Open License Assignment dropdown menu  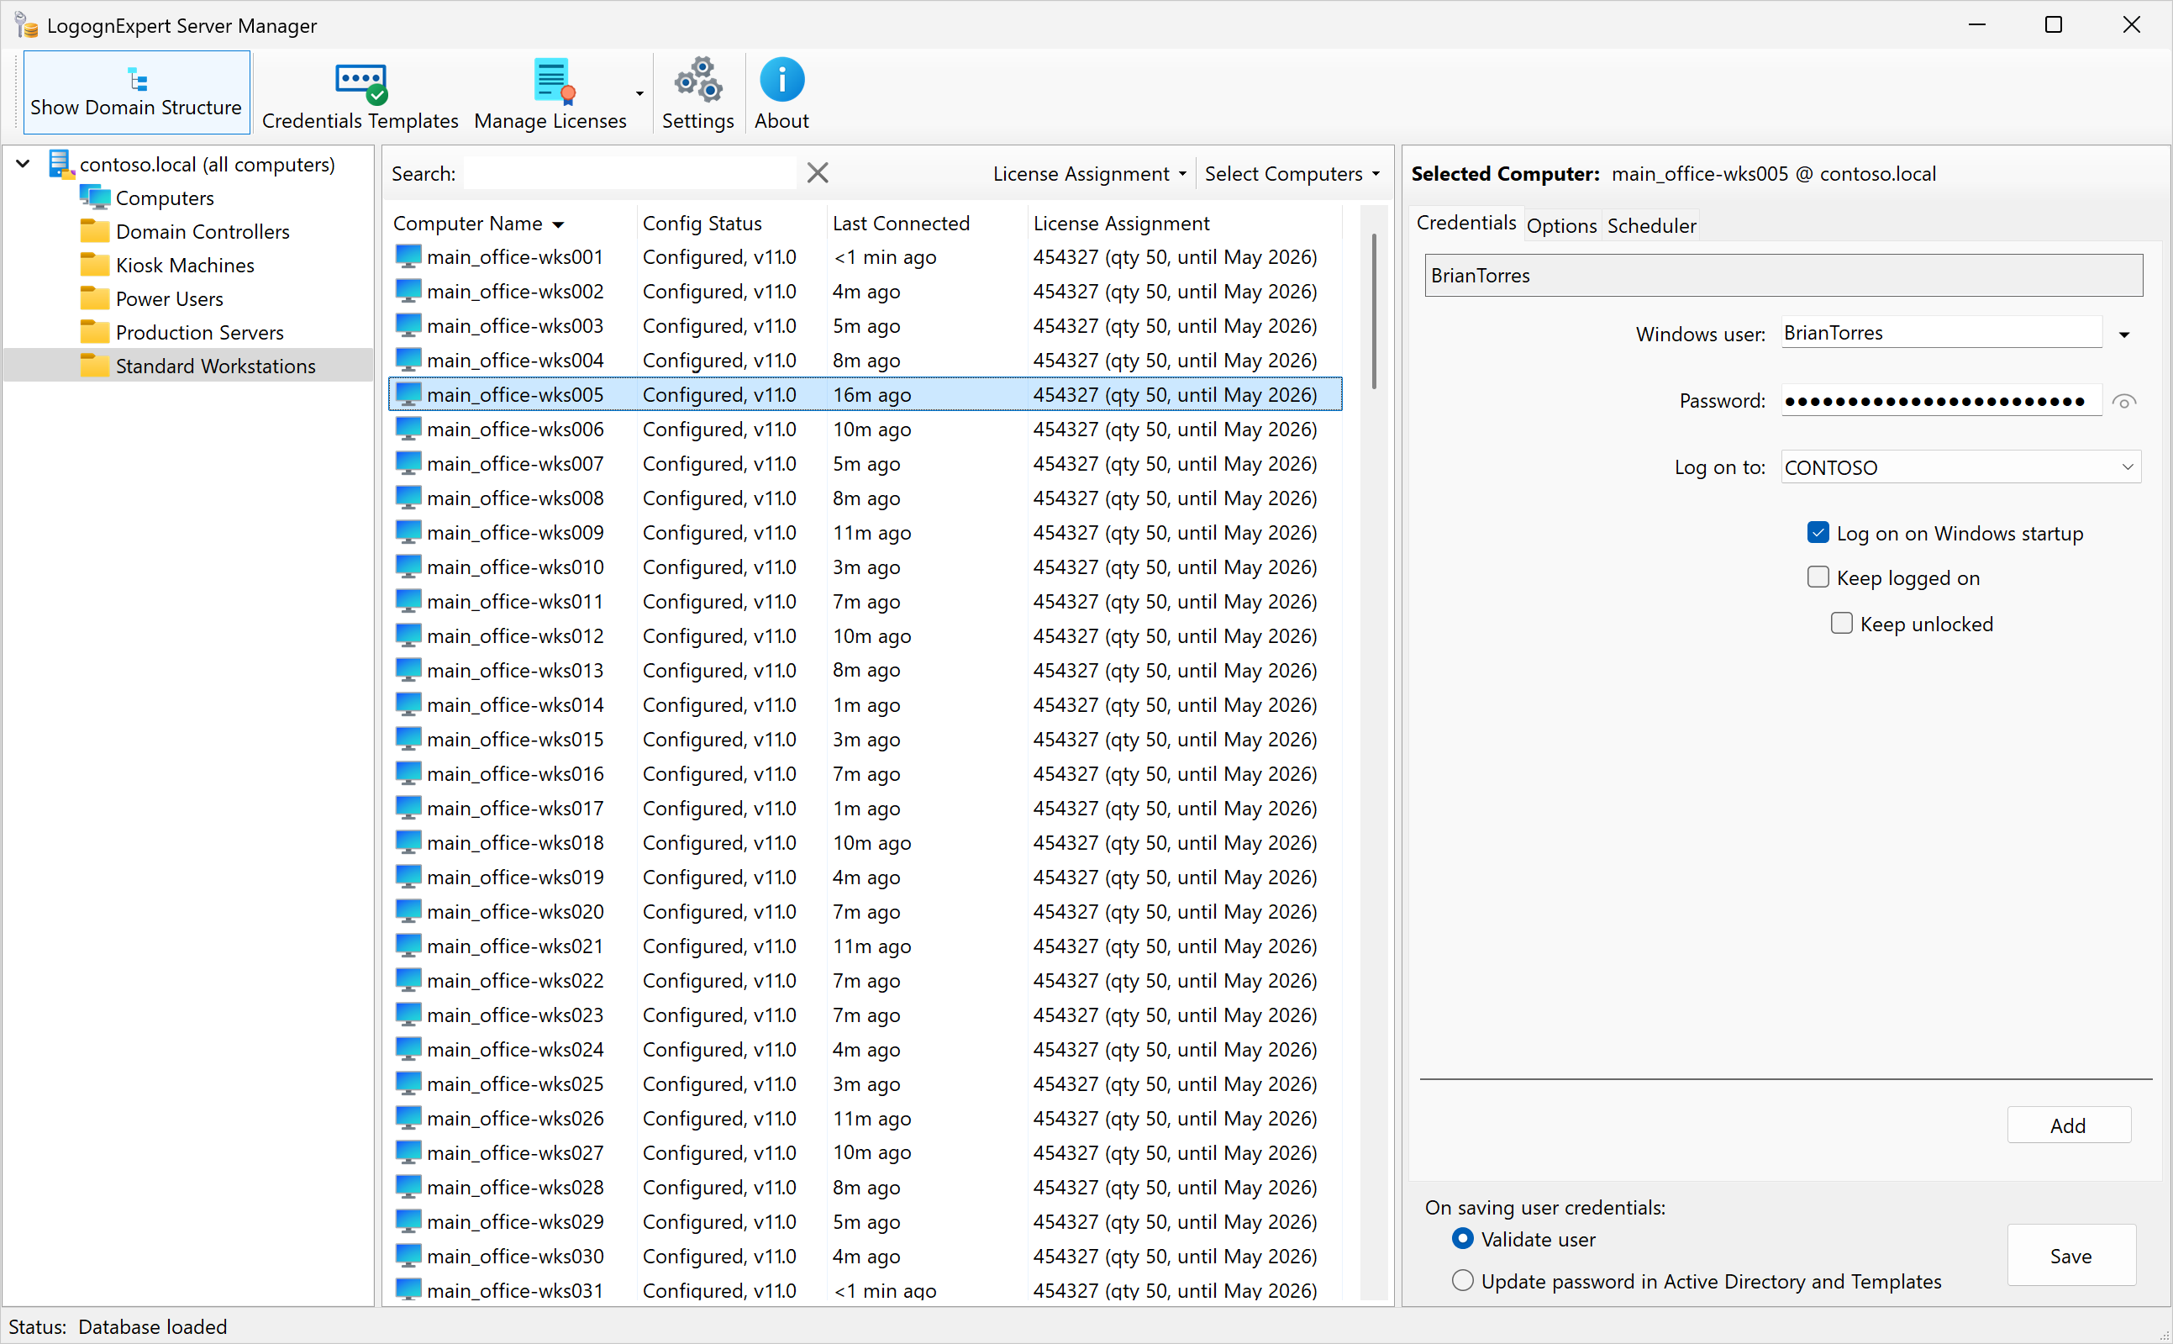(x=1090, y=173)
